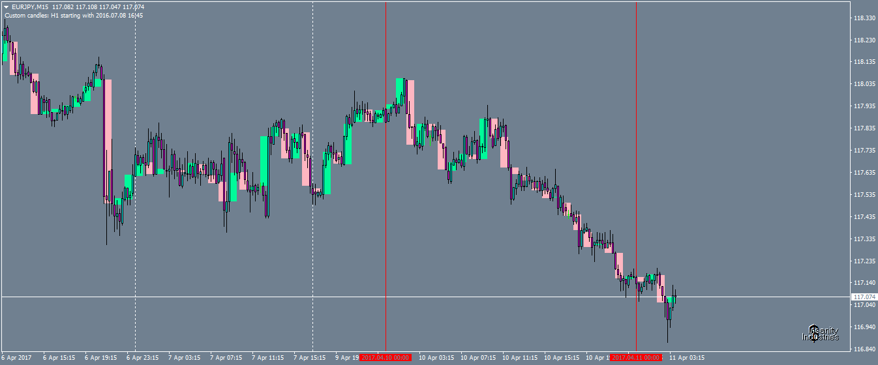The image size is (878, 365).
Task: Click the '6 Apr 19:15' time axis label
Action: tap(100, 358)
